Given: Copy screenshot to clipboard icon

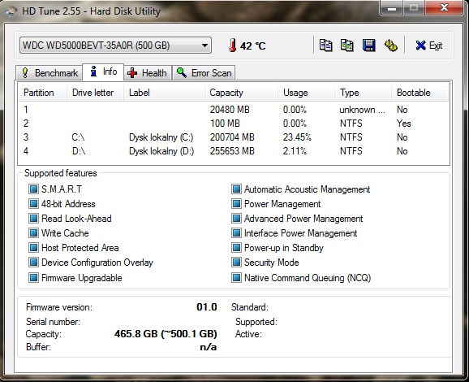Looking at the screenshot, I should [x=347, y=46].
